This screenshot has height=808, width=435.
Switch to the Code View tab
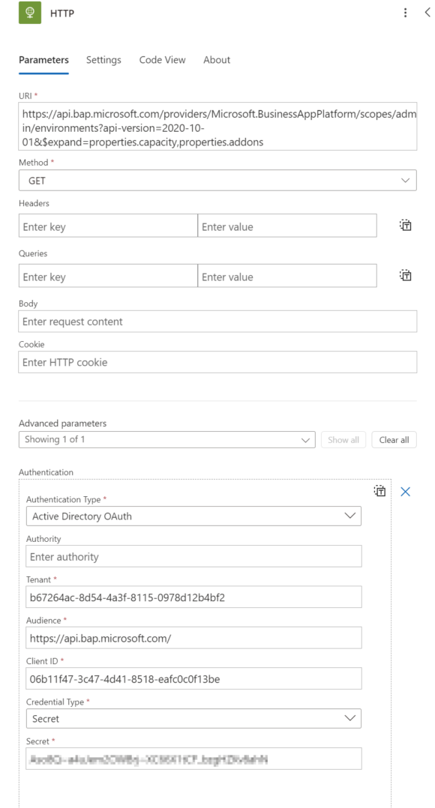click(162, 60)
